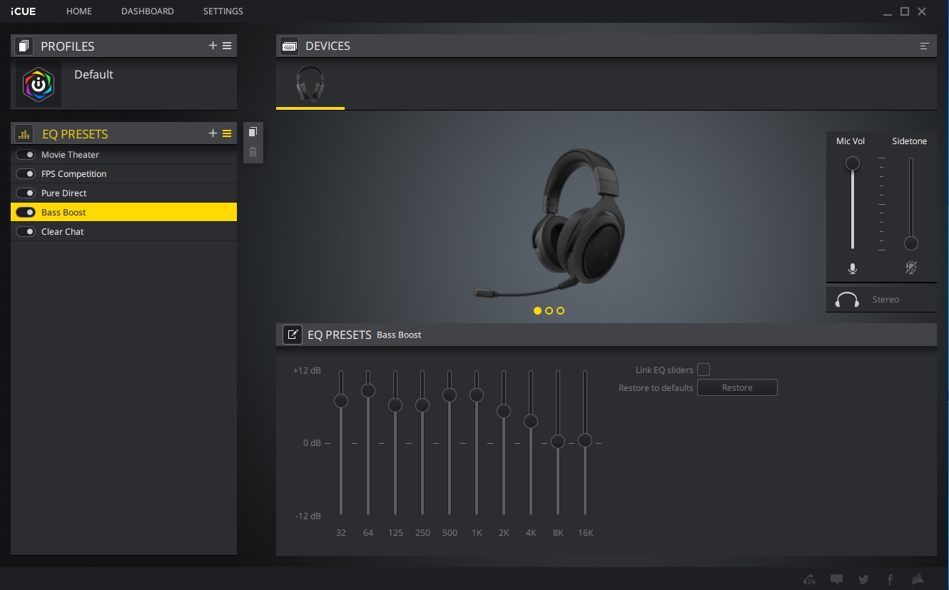
Task: Select the headset device icon
Action: (310, 83)
